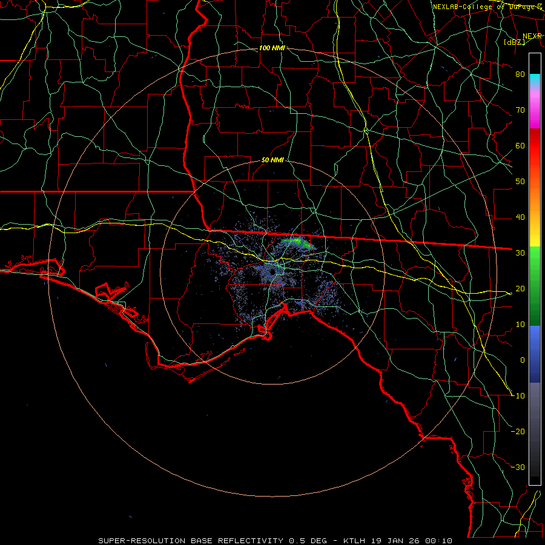Screen dimensions: 545x545
Task: Click the green reflectivity echo near the radar
Action: point(298,242)
